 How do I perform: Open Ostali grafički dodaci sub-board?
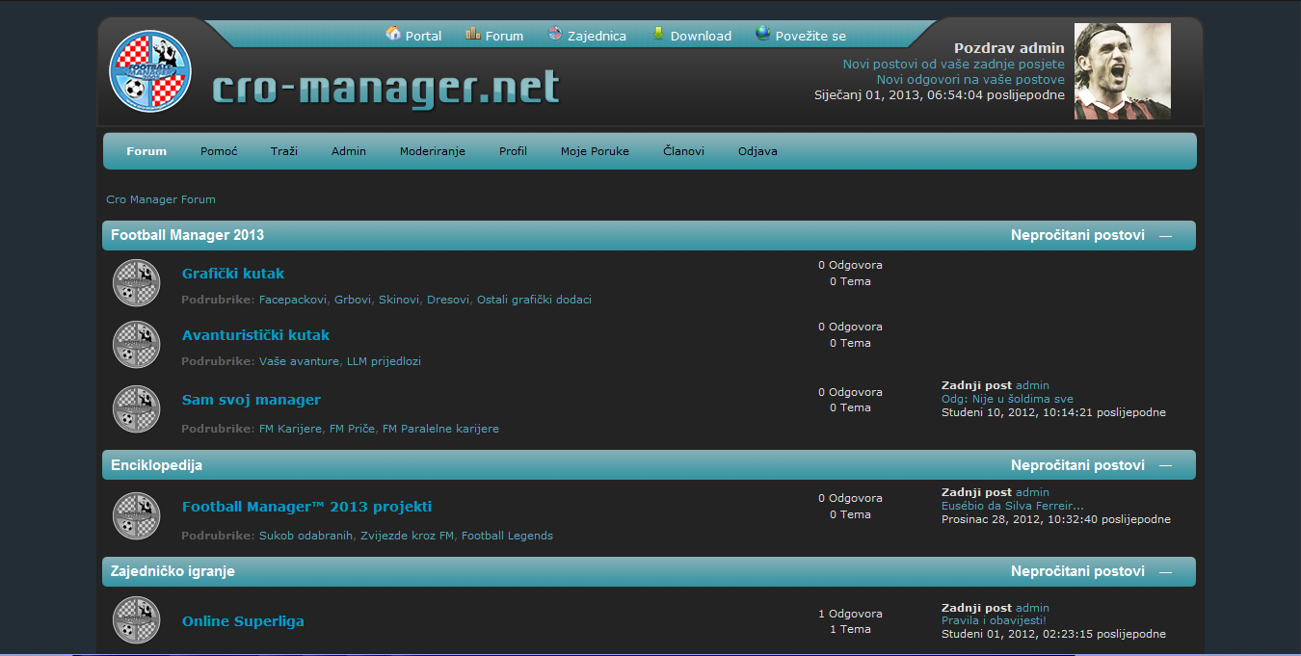pyautogui.click(x=535, y=300)
